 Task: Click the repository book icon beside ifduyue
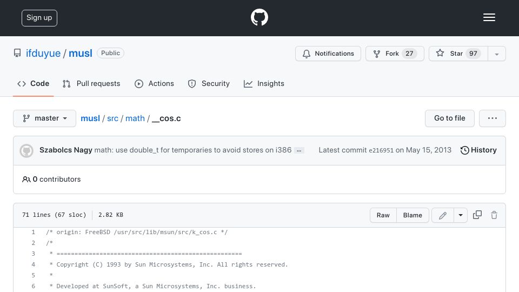click(17, 54)
